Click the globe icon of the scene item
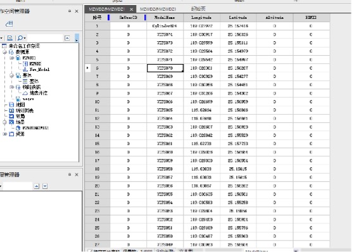Viewport: 352px width, 252px height. 18,128
